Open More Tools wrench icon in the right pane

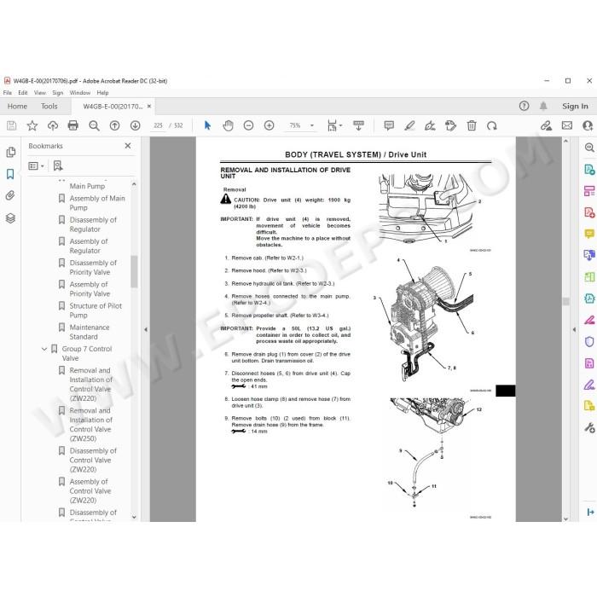(589, 428)
